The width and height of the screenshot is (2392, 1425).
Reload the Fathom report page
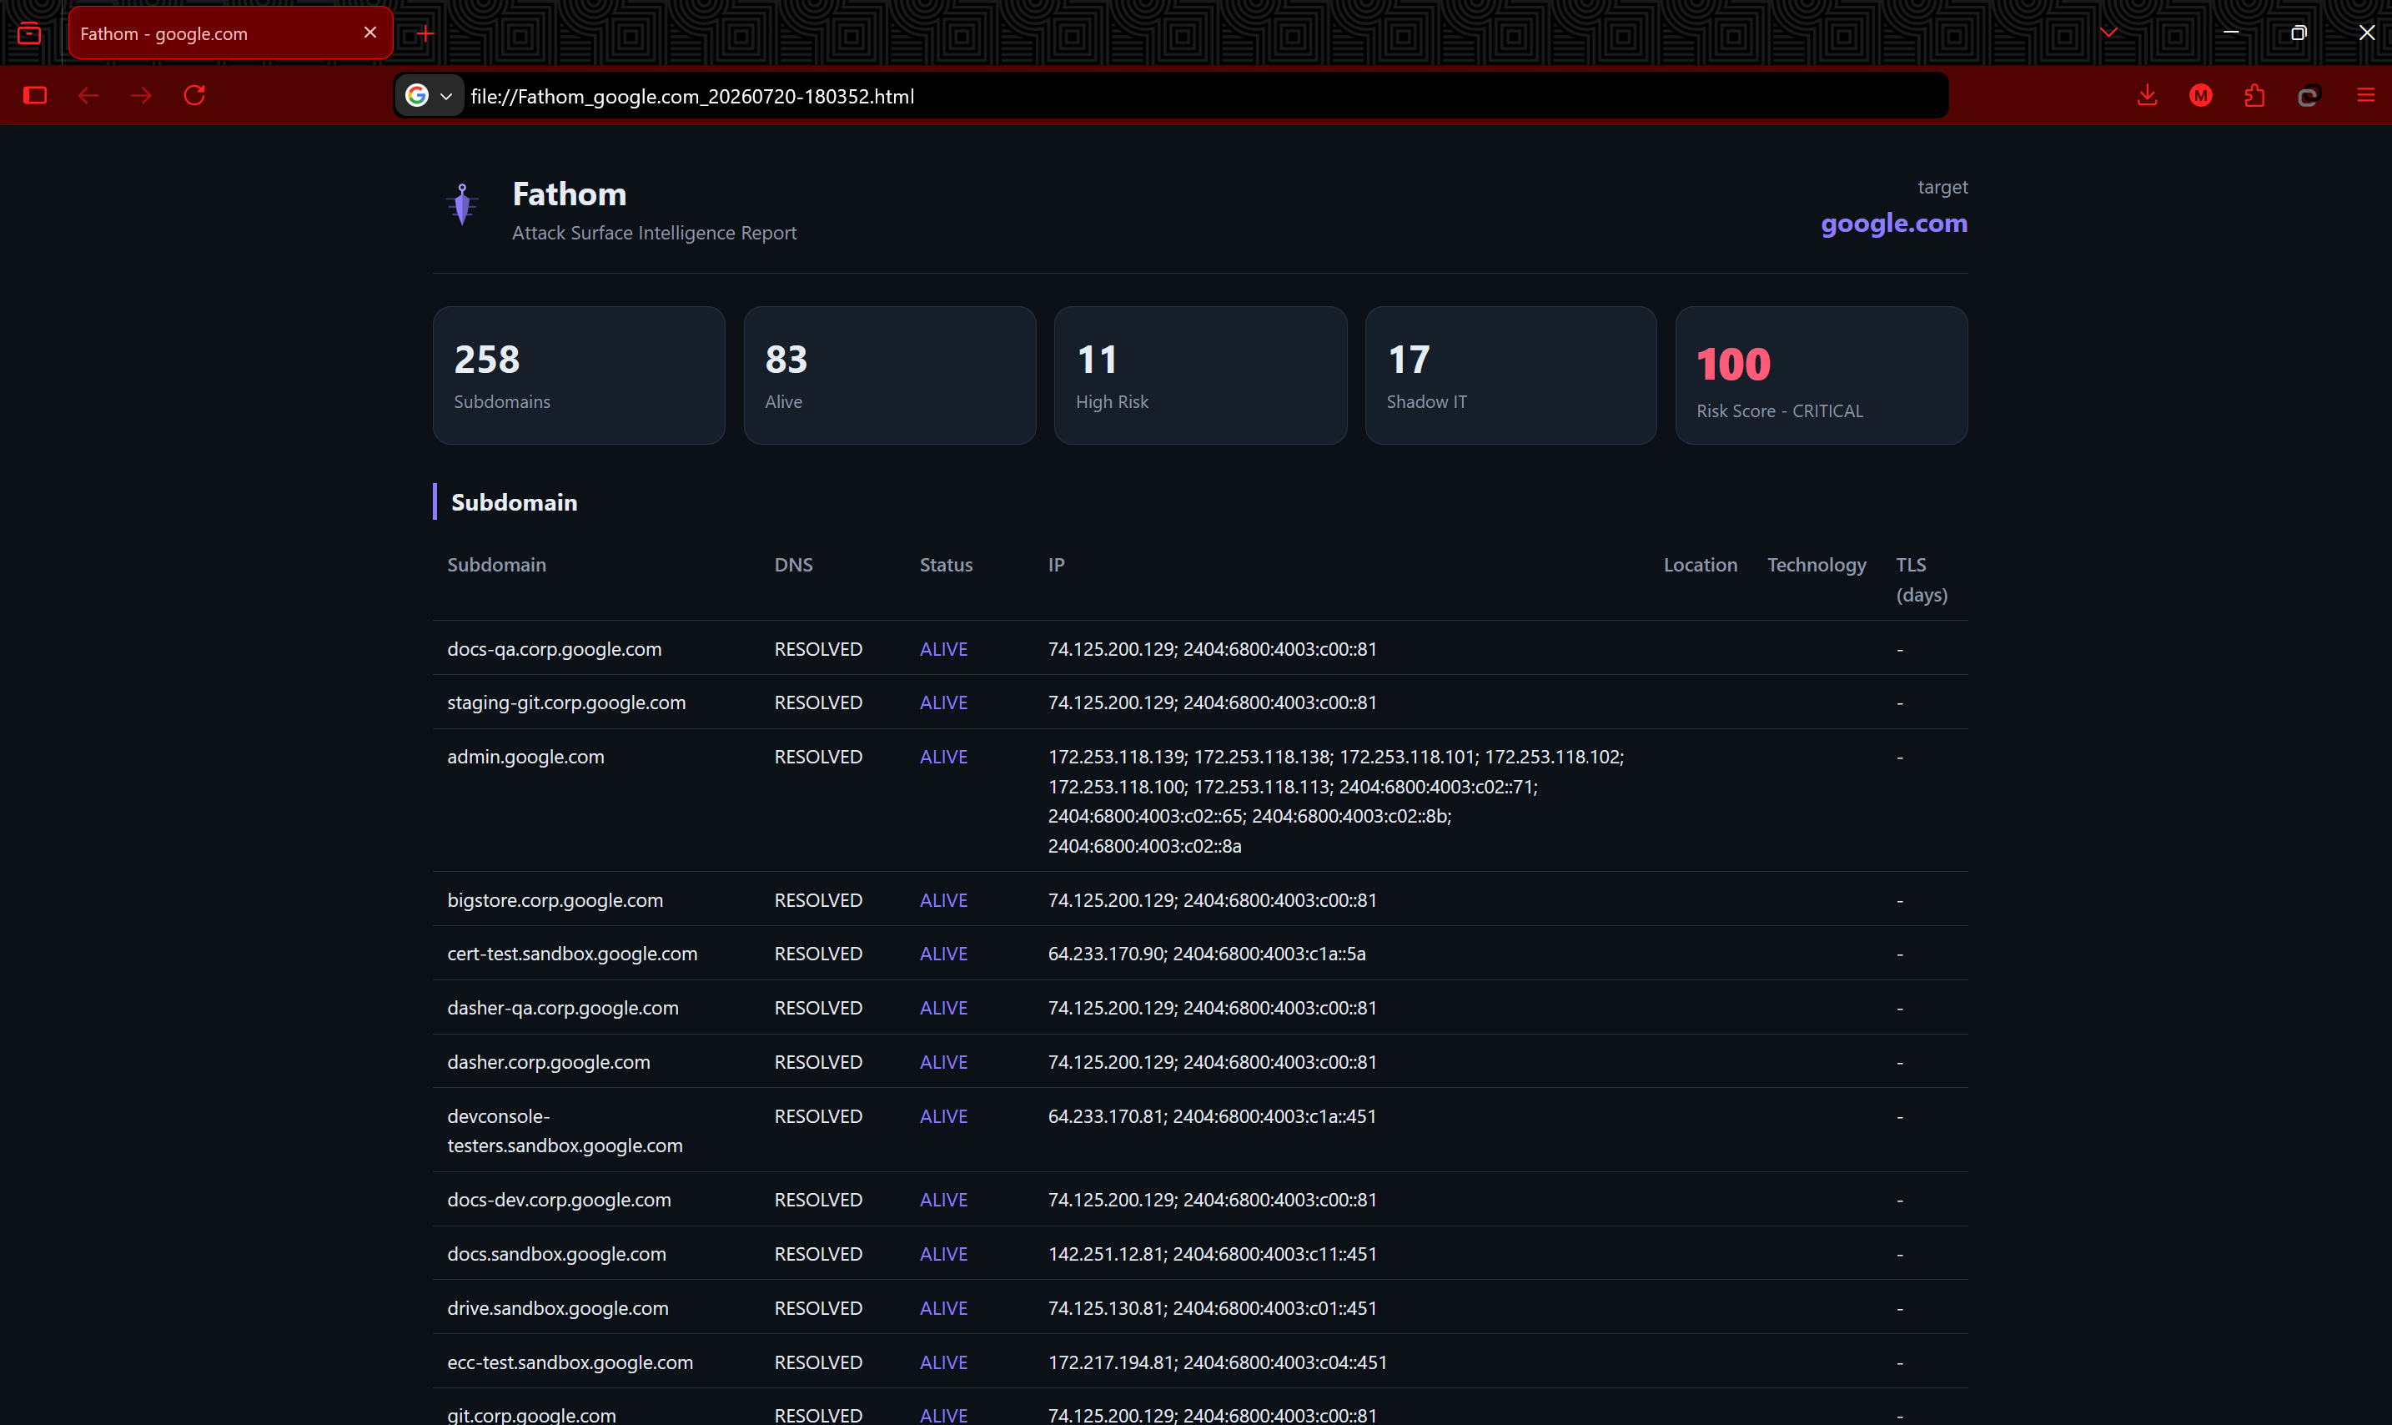point(195,95)
